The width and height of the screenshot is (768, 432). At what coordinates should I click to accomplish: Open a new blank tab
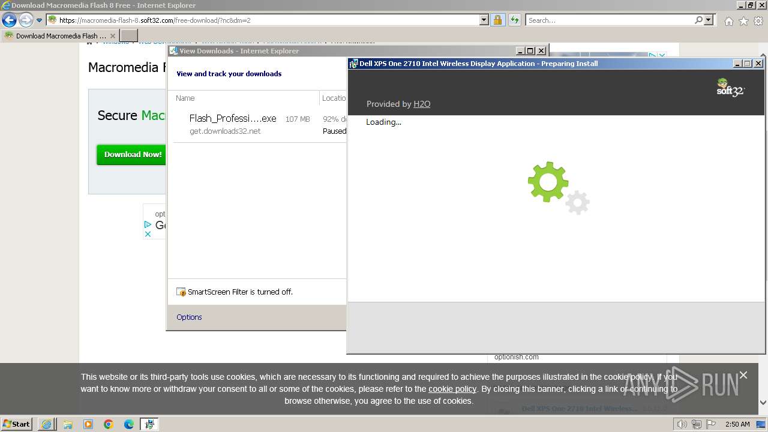click(x=129, y=35)
